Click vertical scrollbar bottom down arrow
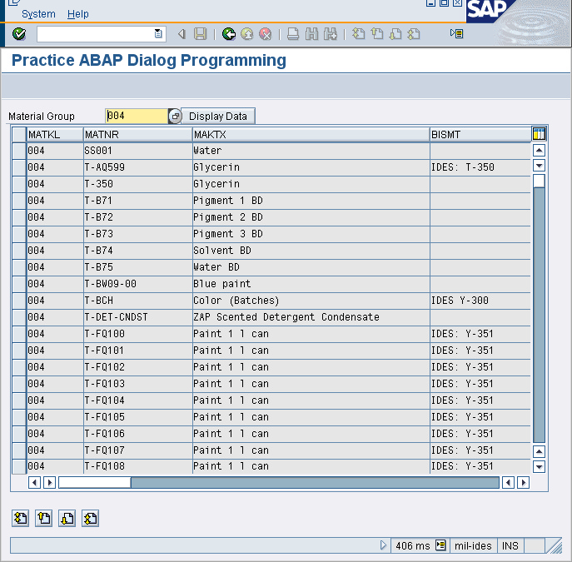Screen dimensions: 572x562 pyautogui.click(x=539, y=466)
